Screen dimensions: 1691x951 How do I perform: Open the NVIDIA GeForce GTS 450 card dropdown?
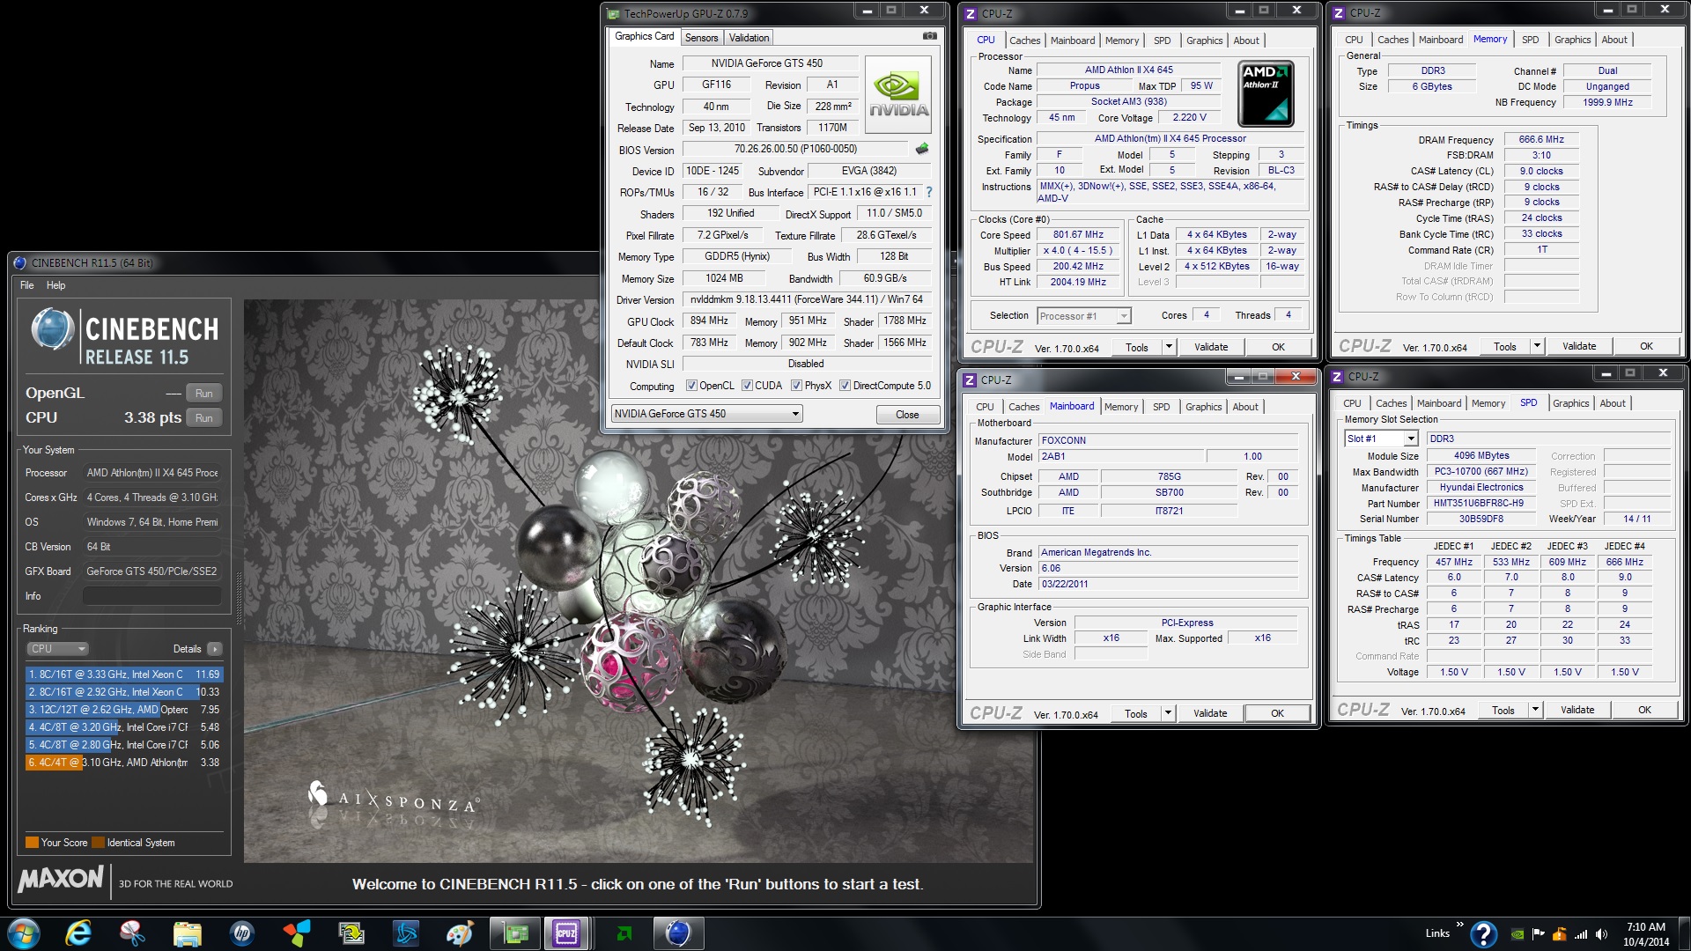coord(706,414)
